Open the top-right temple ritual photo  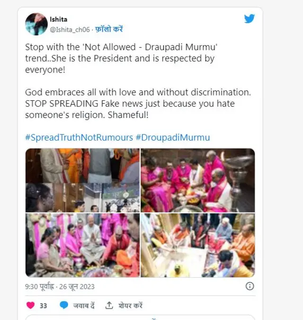point(197,180)
